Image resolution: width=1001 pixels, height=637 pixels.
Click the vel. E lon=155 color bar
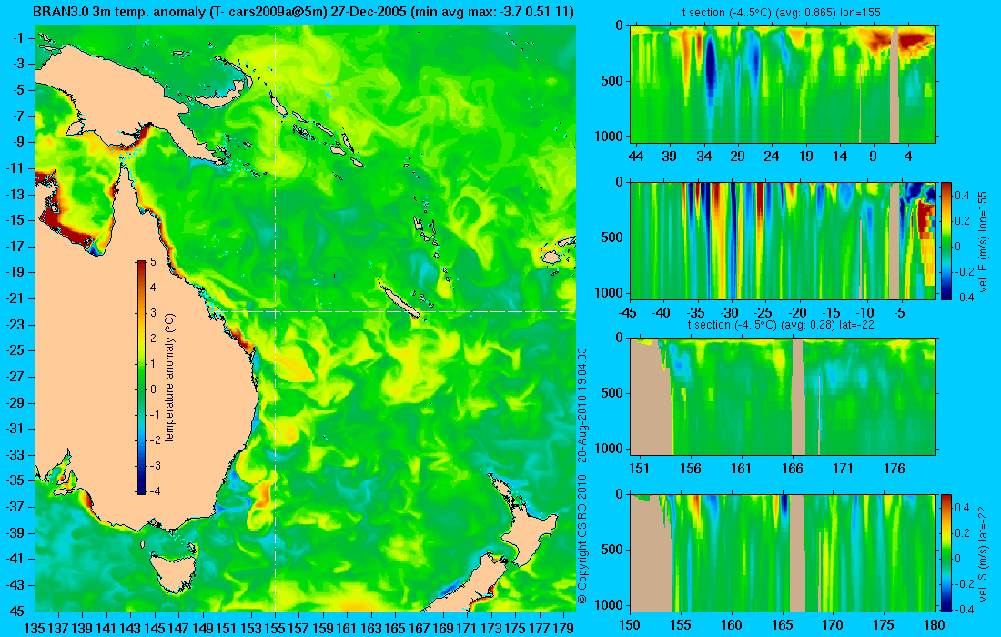[x=946, y=240]
